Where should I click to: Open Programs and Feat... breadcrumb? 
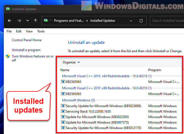(69, 21)
